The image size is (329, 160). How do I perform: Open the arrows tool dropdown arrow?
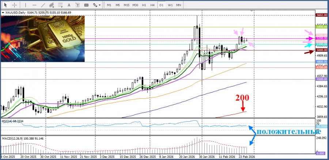click(100, 5)
